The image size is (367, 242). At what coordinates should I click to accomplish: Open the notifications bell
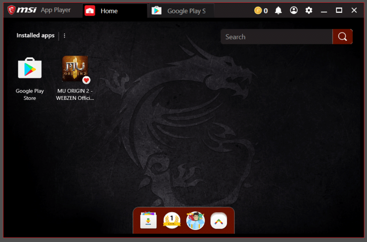tap(278, 11)
